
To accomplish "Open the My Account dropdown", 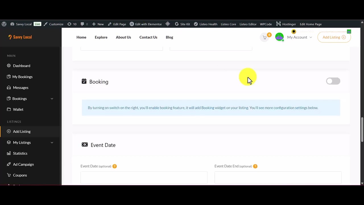I will 299,37.
